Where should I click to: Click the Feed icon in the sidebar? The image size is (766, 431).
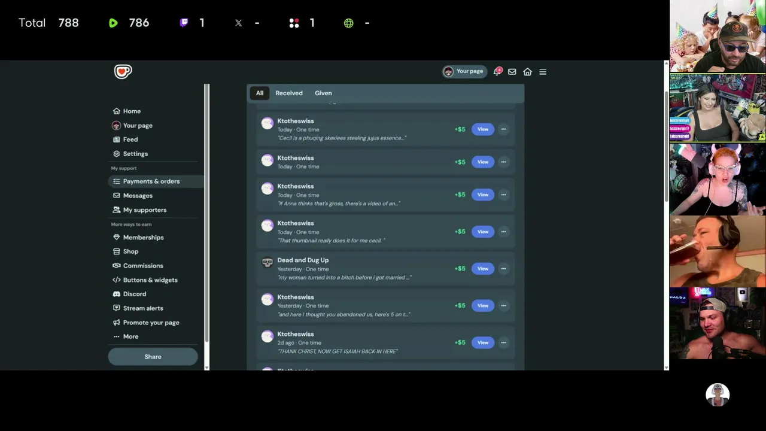(117, 139)
